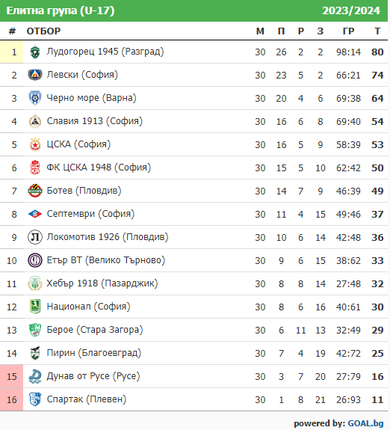This screenshot has height=430, width=390.
Task: Open the GOAL.bg link in the footer
Action: (365, 423)
